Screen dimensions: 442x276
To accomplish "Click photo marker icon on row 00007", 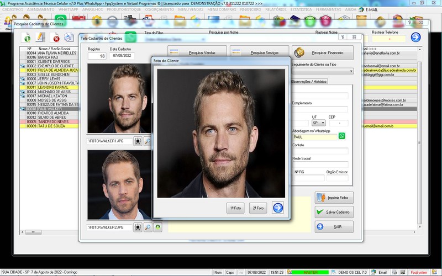I will tap(23, 83).
